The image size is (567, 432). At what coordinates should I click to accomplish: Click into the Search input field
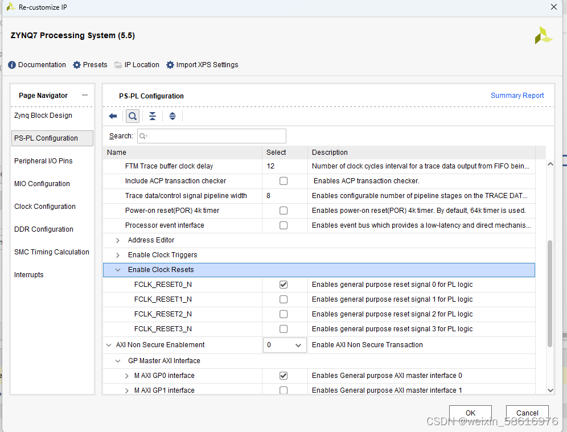click(x=212, y=136)
